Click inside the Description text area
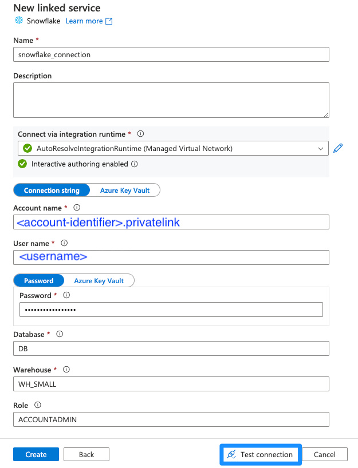This screenshot has width=358, height=468. (171, 98)
